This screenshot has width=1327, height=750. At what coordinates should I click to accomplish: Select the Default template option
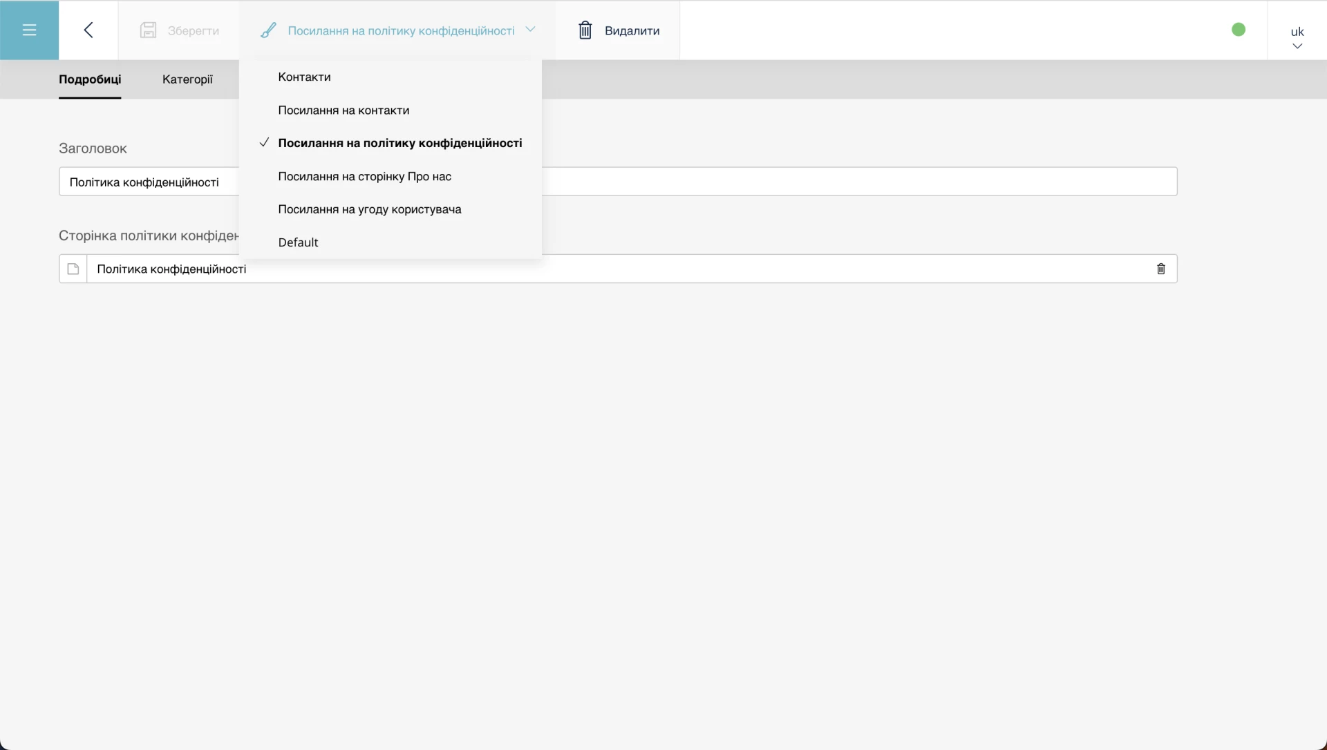click(298, 242)
